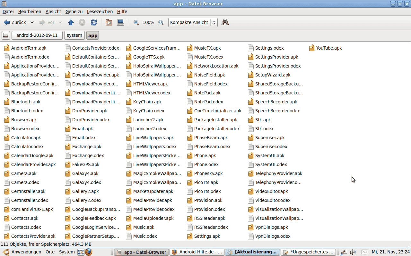Select the SystemUI.apk package icon
Viewport: 411px width, 256px height.
[x=251, y=156]
